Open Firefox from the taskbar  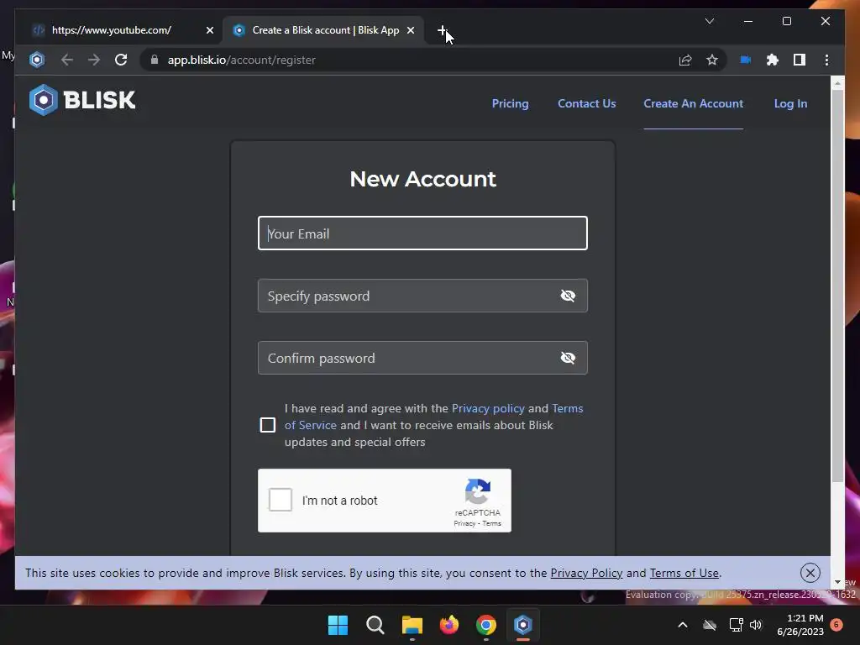(x=449, y=625)
